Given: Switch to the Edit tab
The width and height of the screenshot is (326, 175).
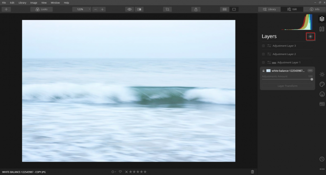Looking at the screenshot, I should click(x=292, y=9).
